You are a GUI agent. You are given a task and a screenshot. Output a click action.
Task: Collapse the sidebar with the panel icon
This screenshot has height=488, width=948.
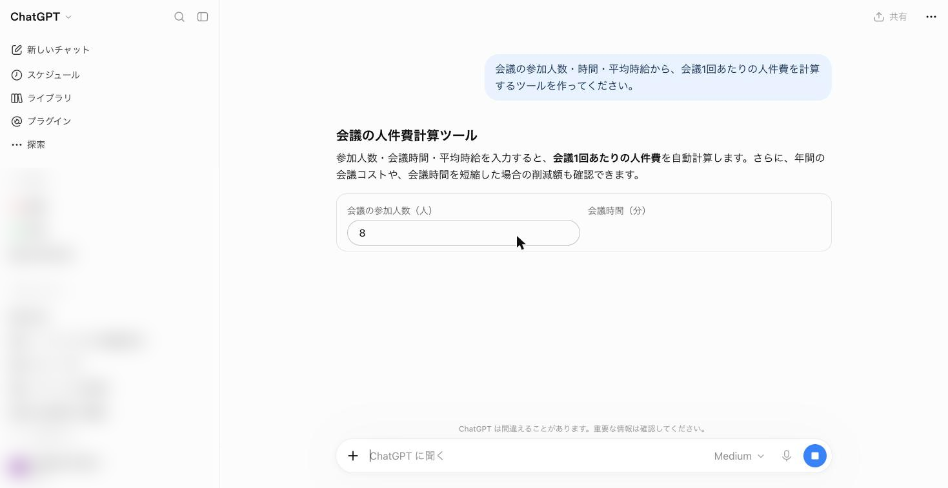[203, 17]
